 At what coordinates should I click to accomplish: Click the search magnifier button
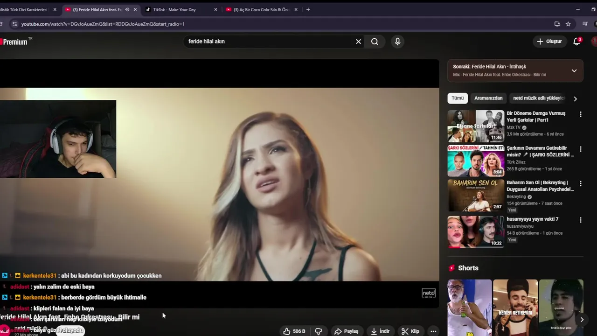click(375, 42)
